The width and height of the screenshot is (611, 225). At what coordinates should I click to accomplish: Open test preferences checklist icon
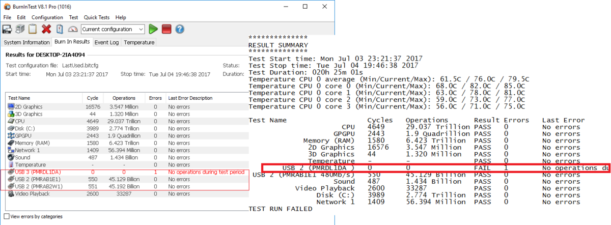(59, 30)
